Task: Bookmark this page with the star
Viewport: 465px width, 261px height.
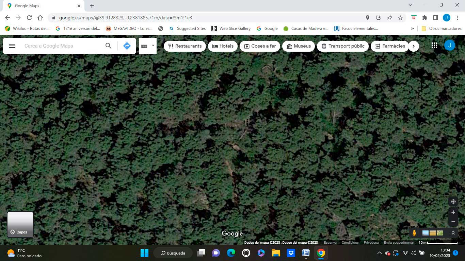Action: point(400,18)
